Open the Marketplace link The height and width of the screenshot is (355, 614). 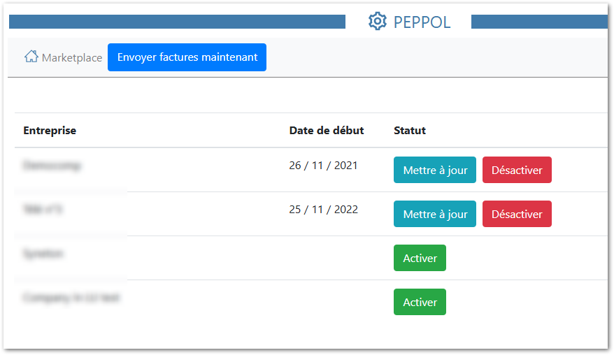[71, 57]
